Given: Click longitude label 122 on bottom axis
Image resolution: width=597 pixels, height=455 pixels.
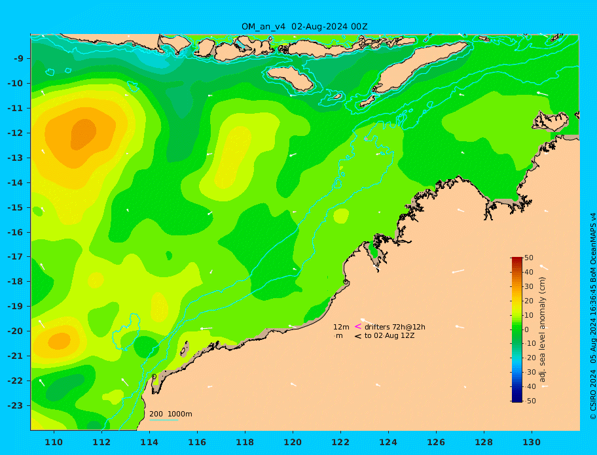Looking at the screenshot, I should click(x=340, y=442).
